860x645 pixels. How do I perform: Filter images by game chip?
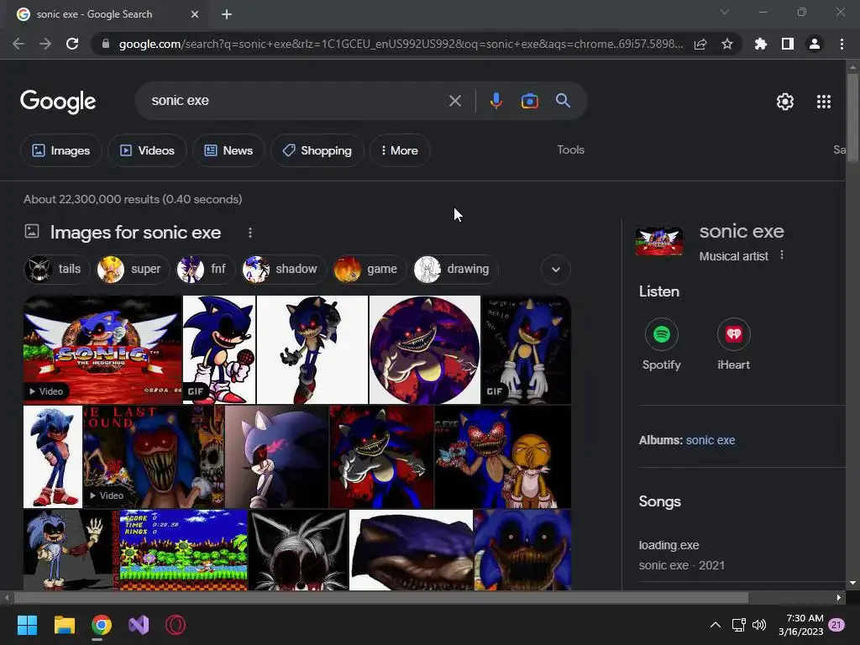pos(370,270)
